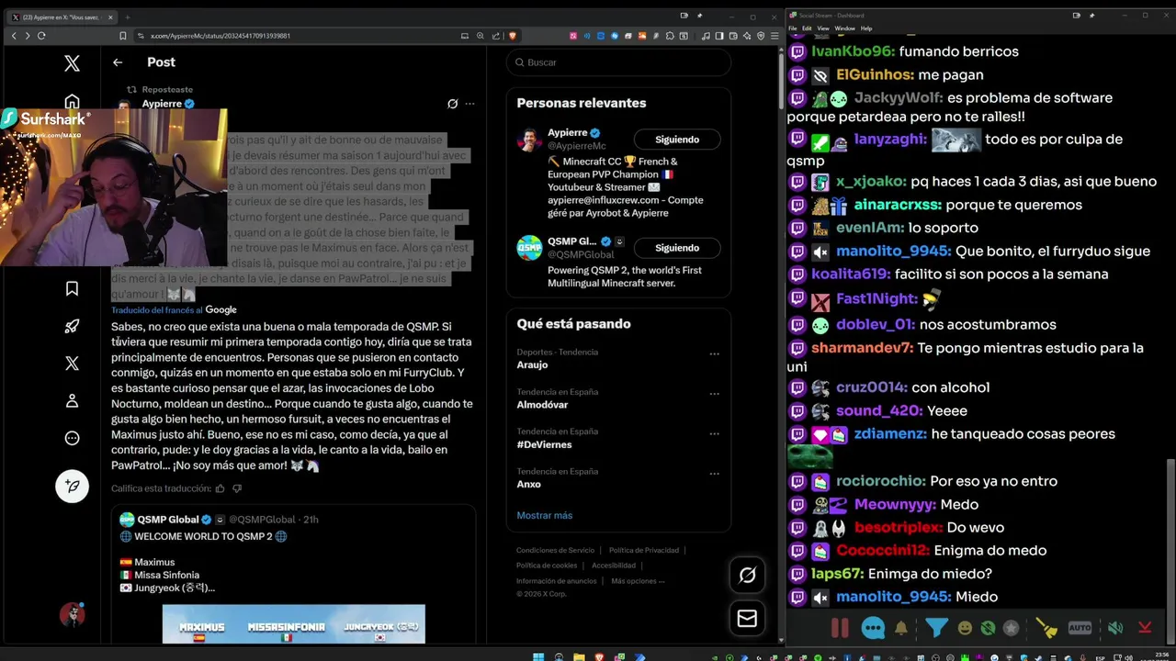Open QSMP Global profile in Personas relevantes
Screen dimensions: 1176x661
point(571,241)
